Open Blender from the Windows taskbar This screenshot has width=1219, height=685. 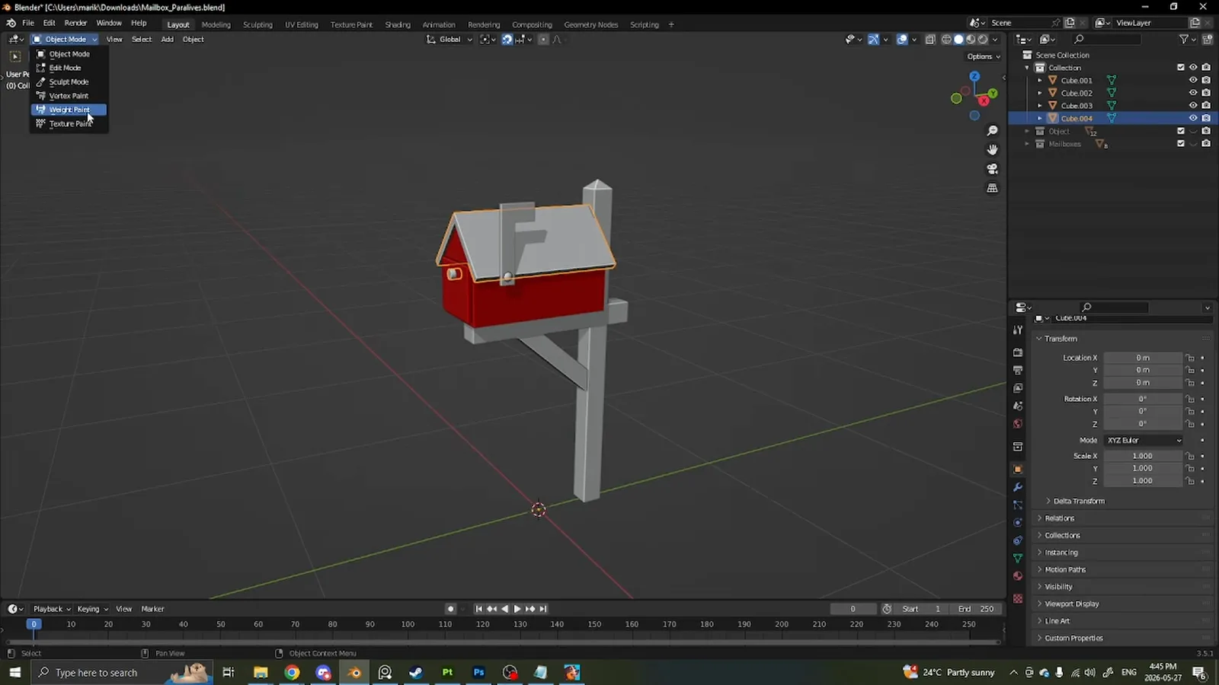(x=354, y=672)
